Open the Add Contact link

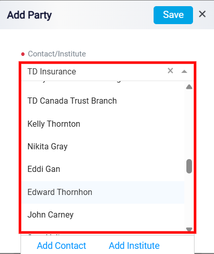point(61,246)
